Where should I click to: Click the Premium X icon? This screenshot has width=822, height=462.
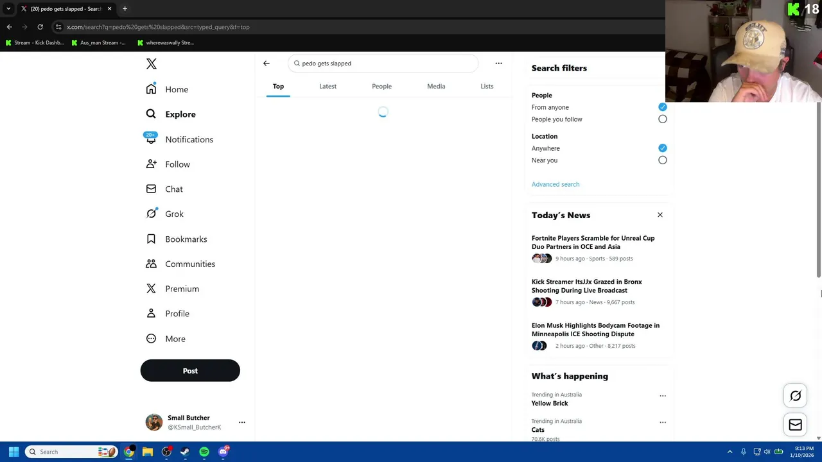click(151, 289)
